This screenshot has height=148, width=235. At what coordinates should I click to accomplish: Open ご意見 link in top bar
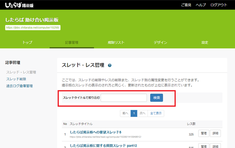186,5
